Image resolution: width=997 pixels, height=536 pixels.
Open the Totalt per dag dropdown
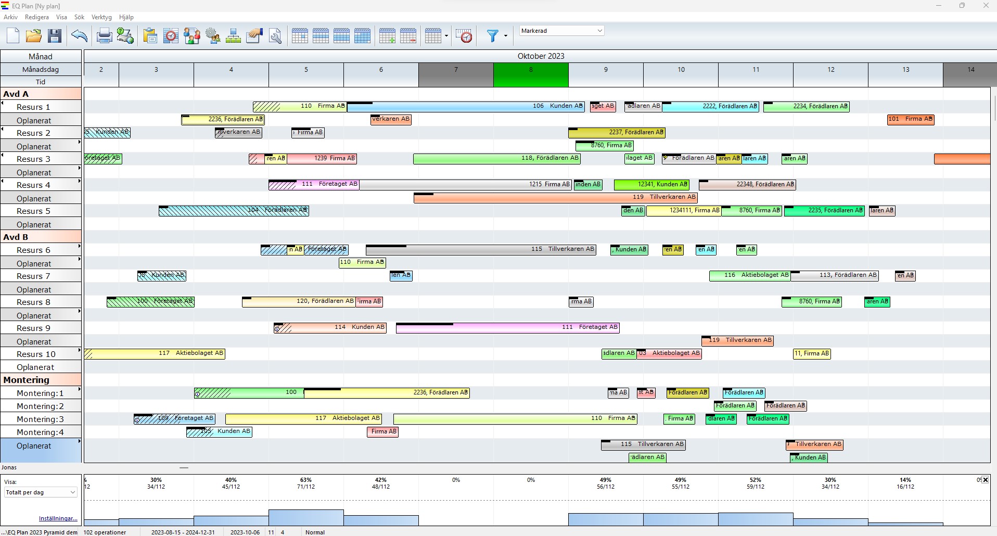[x=40, y=492]
